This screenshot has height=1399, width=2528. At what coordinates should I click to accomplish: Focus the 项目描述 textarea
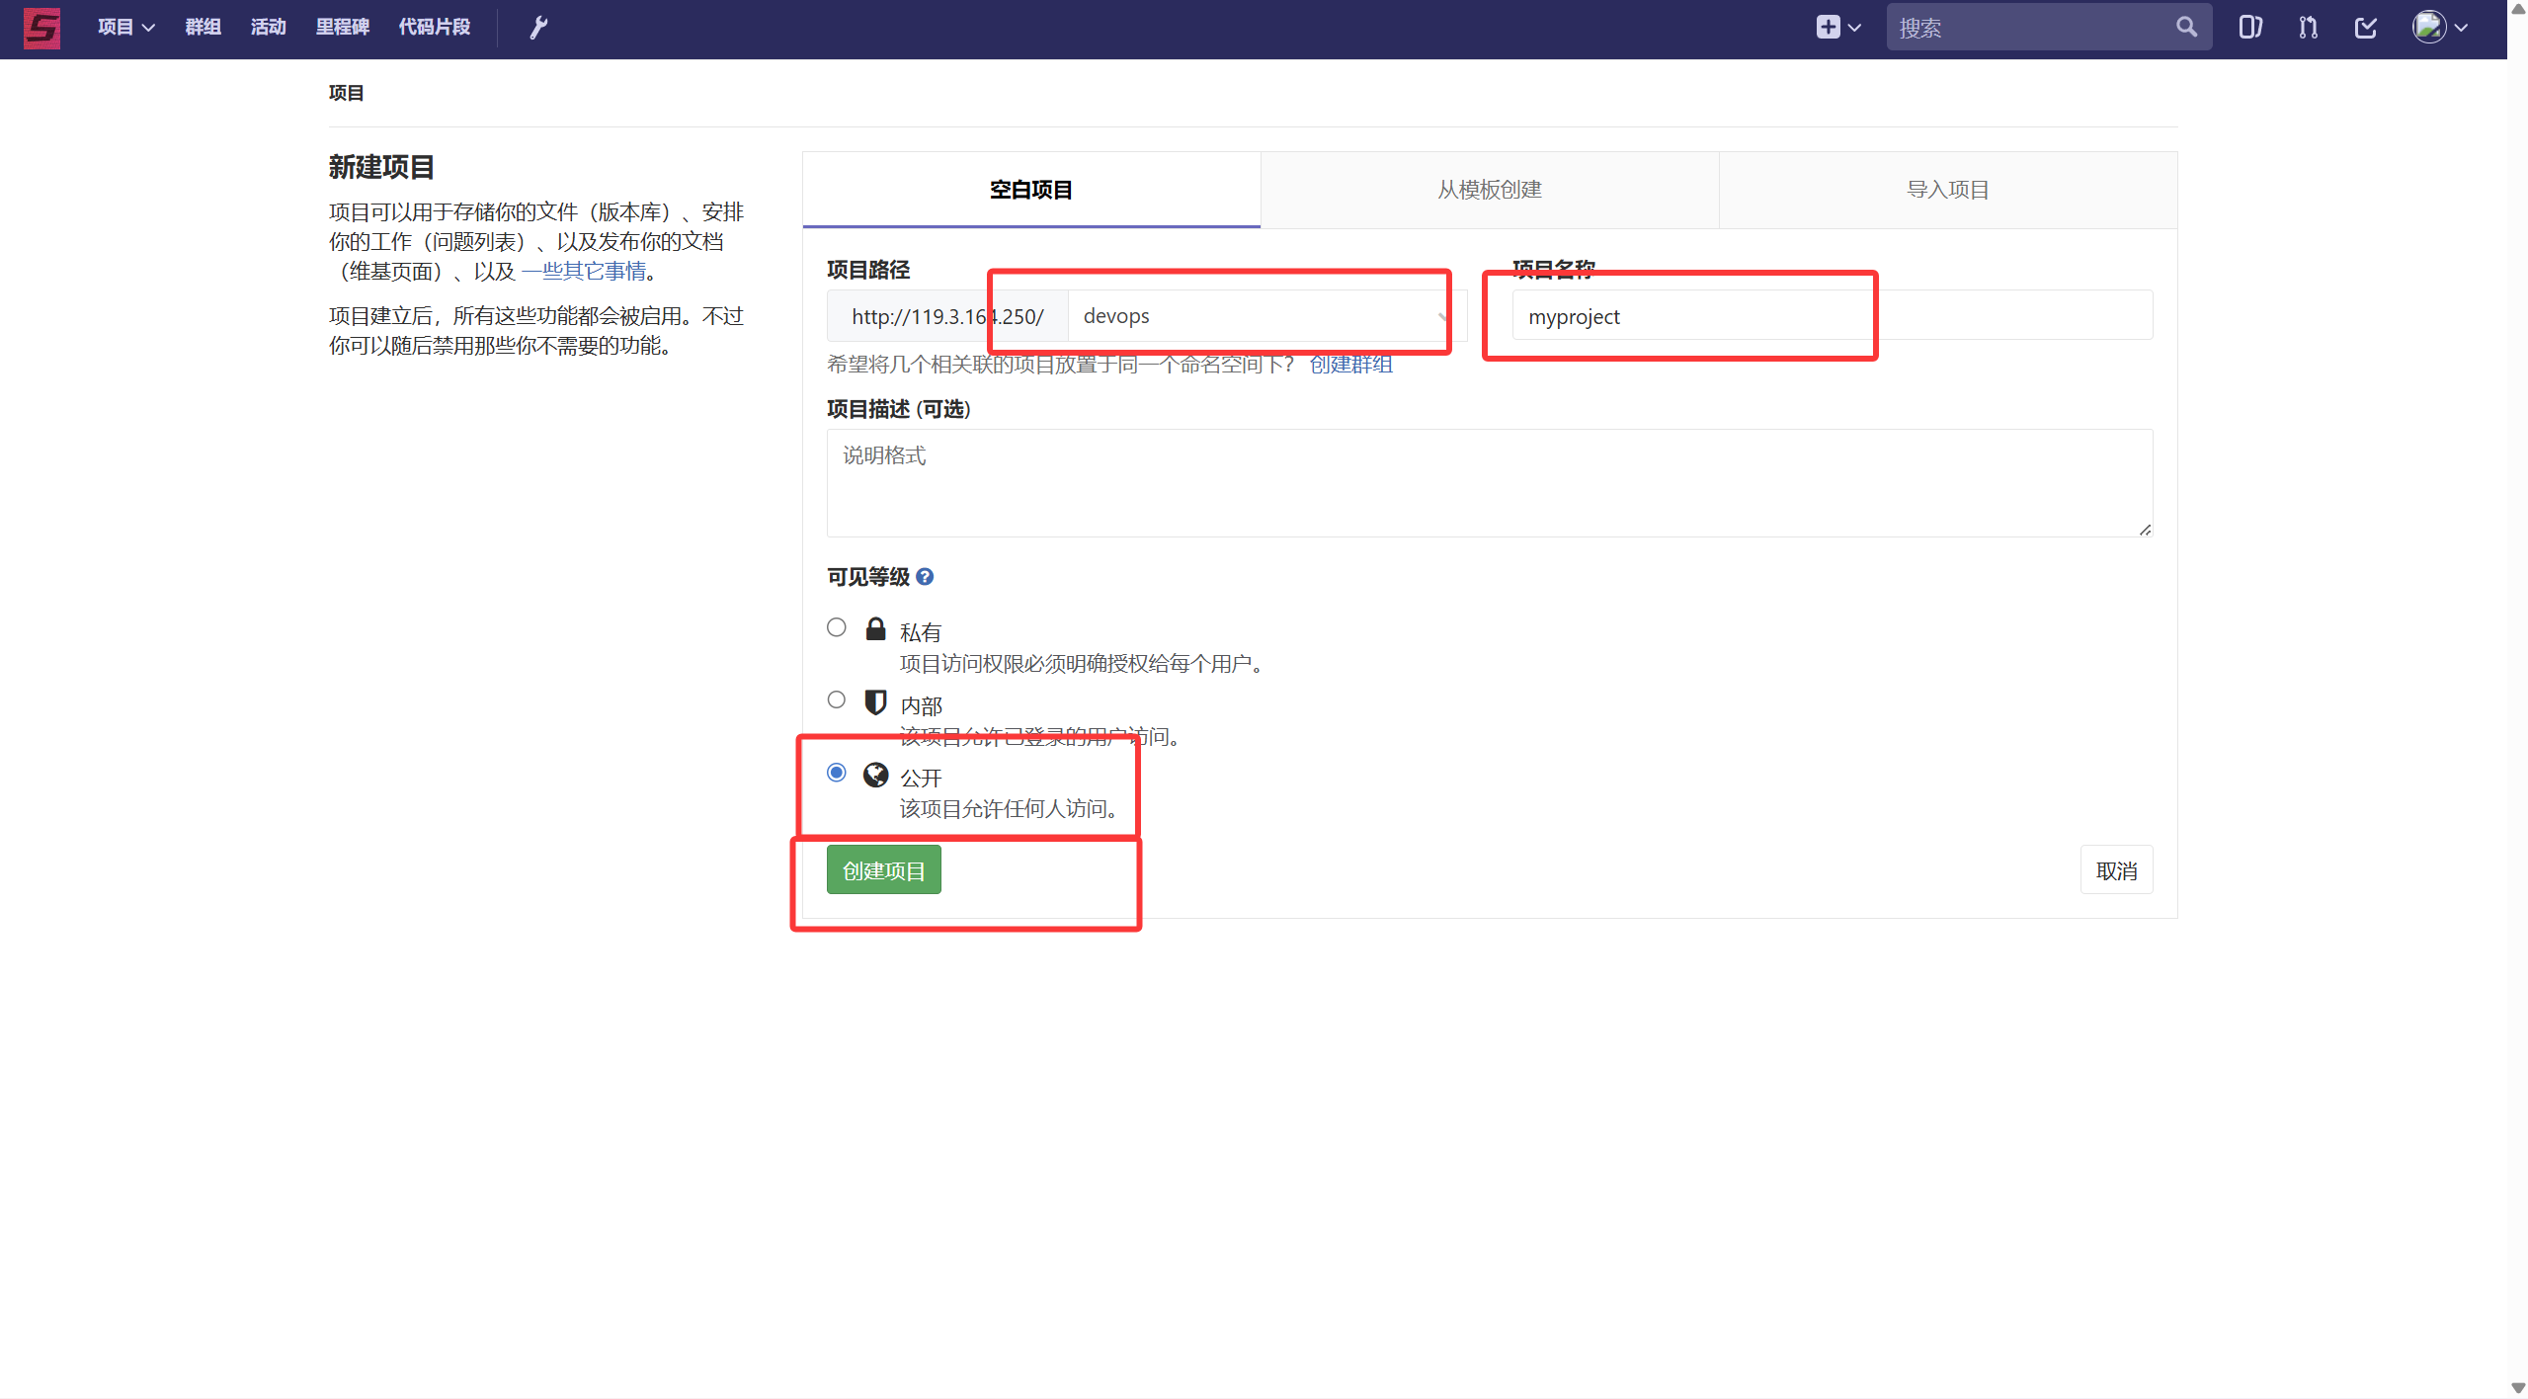coord(1490,483)
